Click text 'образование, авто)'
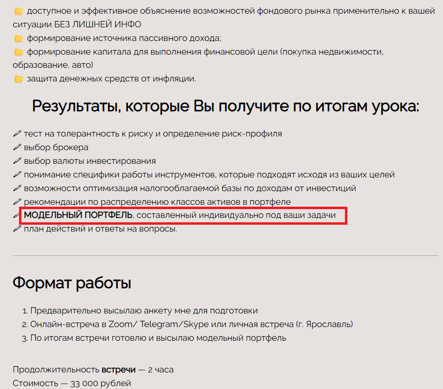 point(53,65)
